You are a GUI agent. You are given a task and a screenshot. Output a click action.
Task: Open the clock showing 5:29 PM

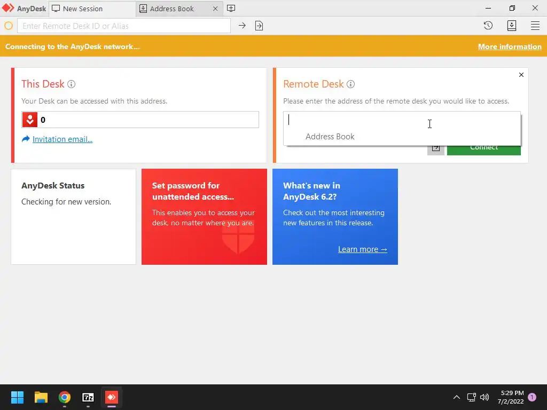point(511,397)
